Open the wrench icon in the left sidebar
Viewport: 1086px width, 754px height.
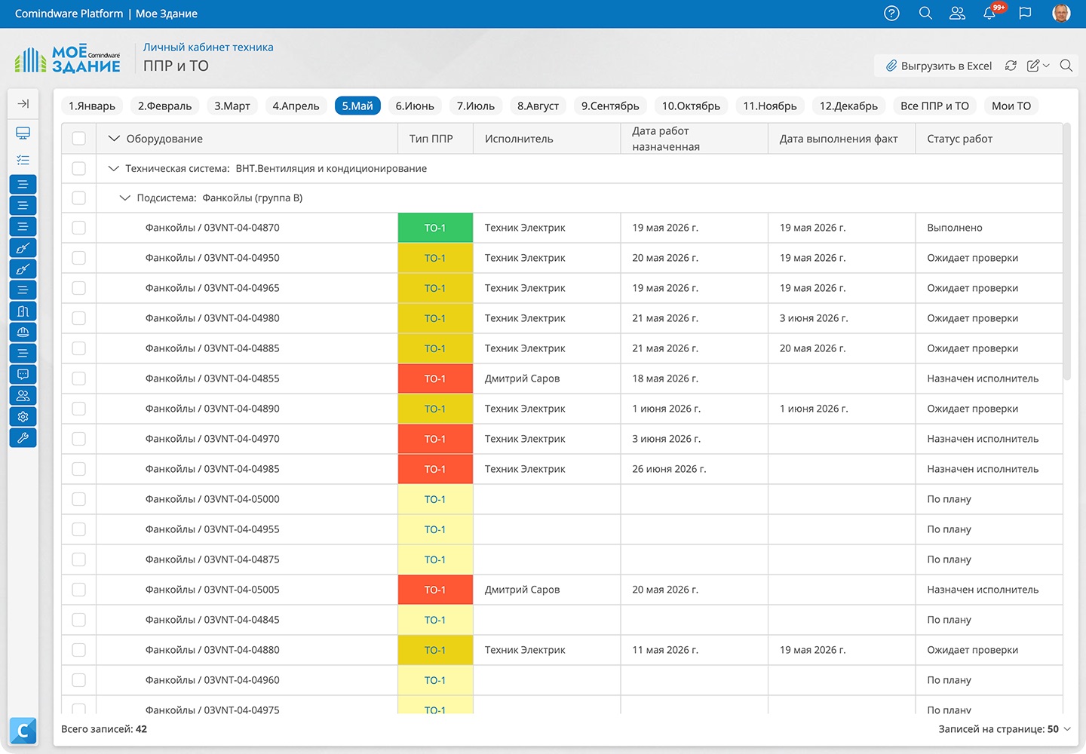click(x=23, y=437)
